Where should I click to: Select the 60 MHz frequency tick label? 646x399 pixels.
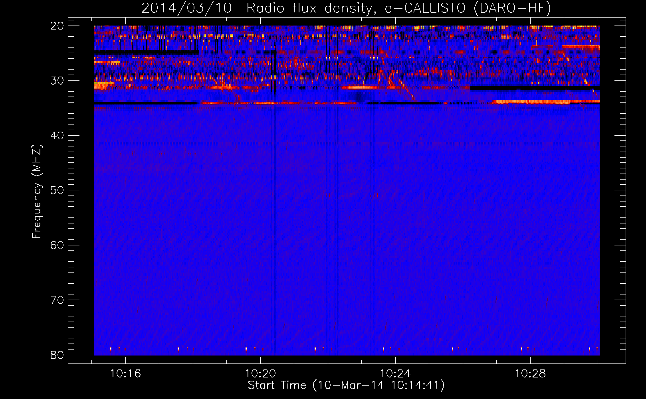click(57, 245)
